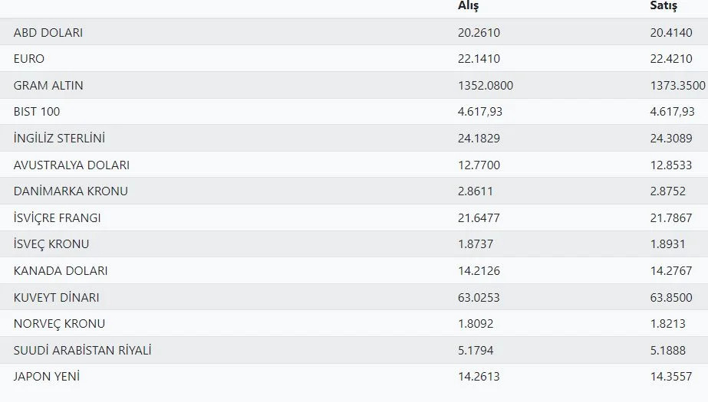Image resolution: width=708 pixels, height=402 pixels.
Task: Click the DANİMARKA KRONU label
Action: 71,191
